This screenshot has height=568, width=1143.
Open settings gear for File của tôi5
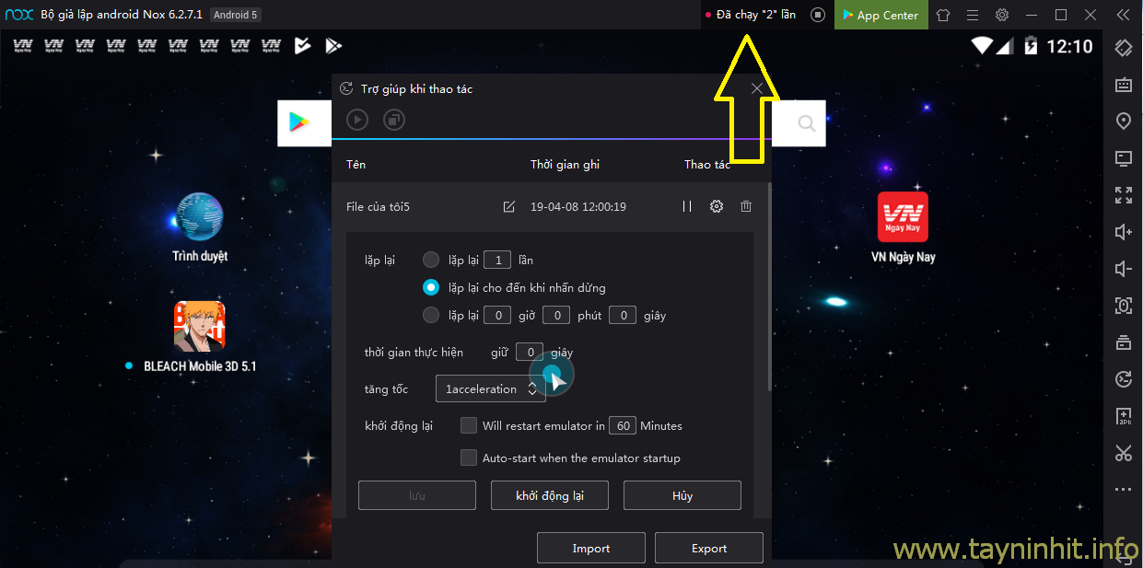coord(717,207)
